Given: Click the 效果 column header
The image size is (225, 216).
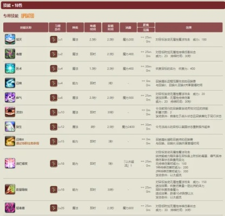Looking at the screenshot, I should point(189,28).
